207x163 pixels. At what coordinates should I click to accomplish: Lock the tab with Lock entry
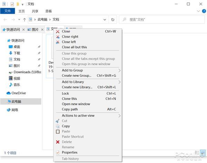[x=88, y=94]
